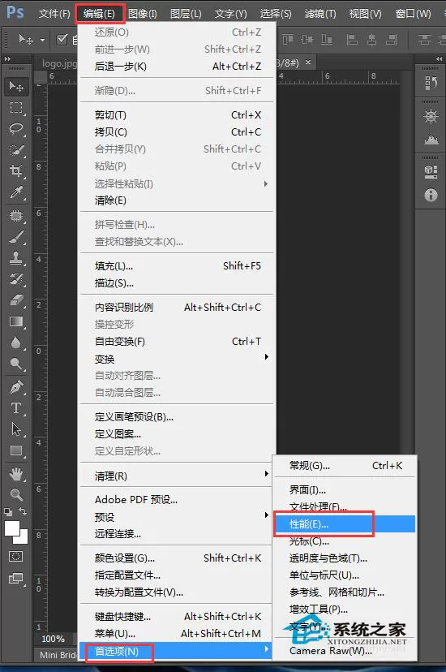Open the 编辑(E) menu
Image resolution: width=446 pixels, height=672 pixels.
[x=99, y=14]
